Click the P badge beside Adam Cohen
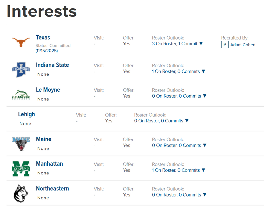The height and width of the screenshot is (218, 264). point(225,45)
